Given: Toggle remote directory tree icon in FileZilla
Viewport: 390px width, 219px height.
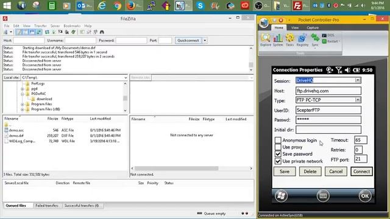Looking at the screenshot, I should [x=32, y=32].
